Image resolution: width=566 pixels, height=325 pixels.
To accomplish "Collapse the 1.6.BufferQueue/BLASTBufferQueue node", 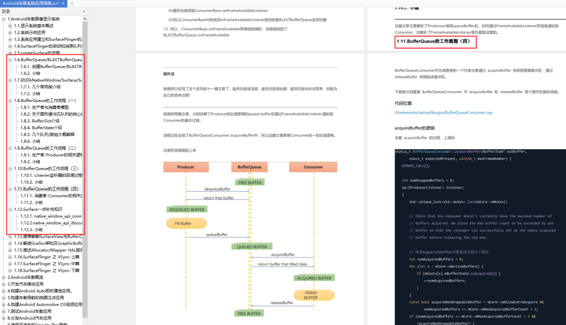I will click(10, 60).
